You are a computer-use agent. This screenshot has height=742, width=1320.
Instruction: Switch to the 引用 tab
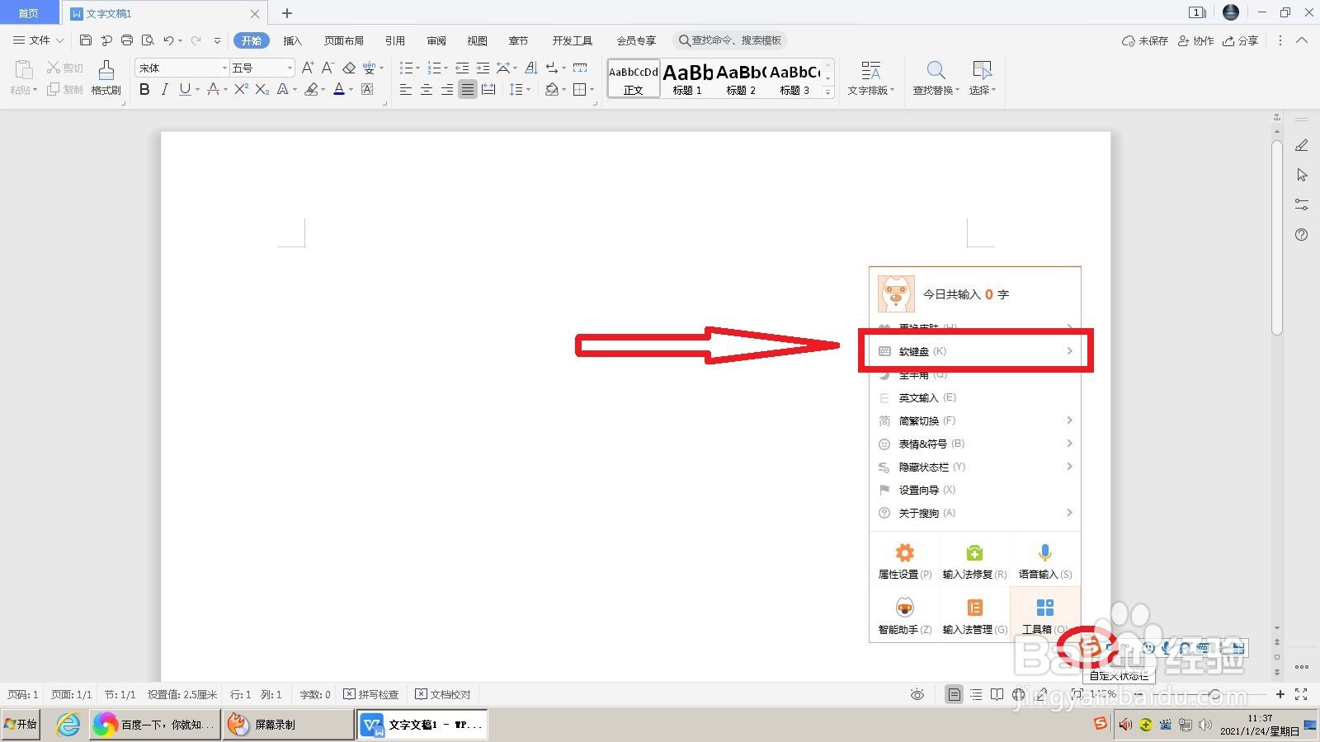tap(395, 40)
